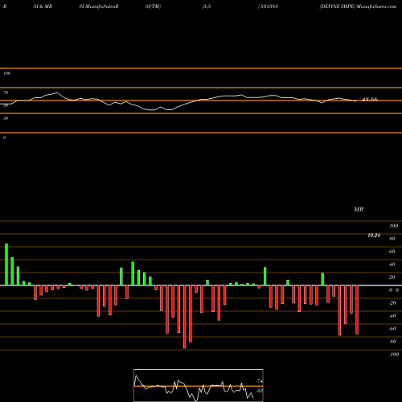This screenshot has height=402, width=402.
Task: Open the mini RSI overview chart thumbnail
Action: point(199,385)
